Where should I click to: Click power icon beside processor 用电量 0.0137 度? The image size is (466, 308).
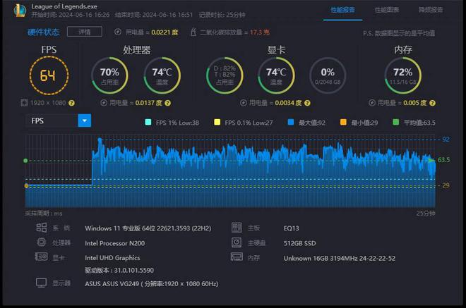click(x=104, y=103)
